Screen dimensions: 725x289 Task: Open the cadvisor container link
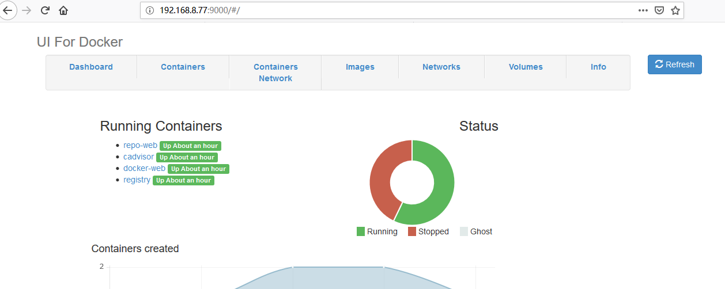138,157
